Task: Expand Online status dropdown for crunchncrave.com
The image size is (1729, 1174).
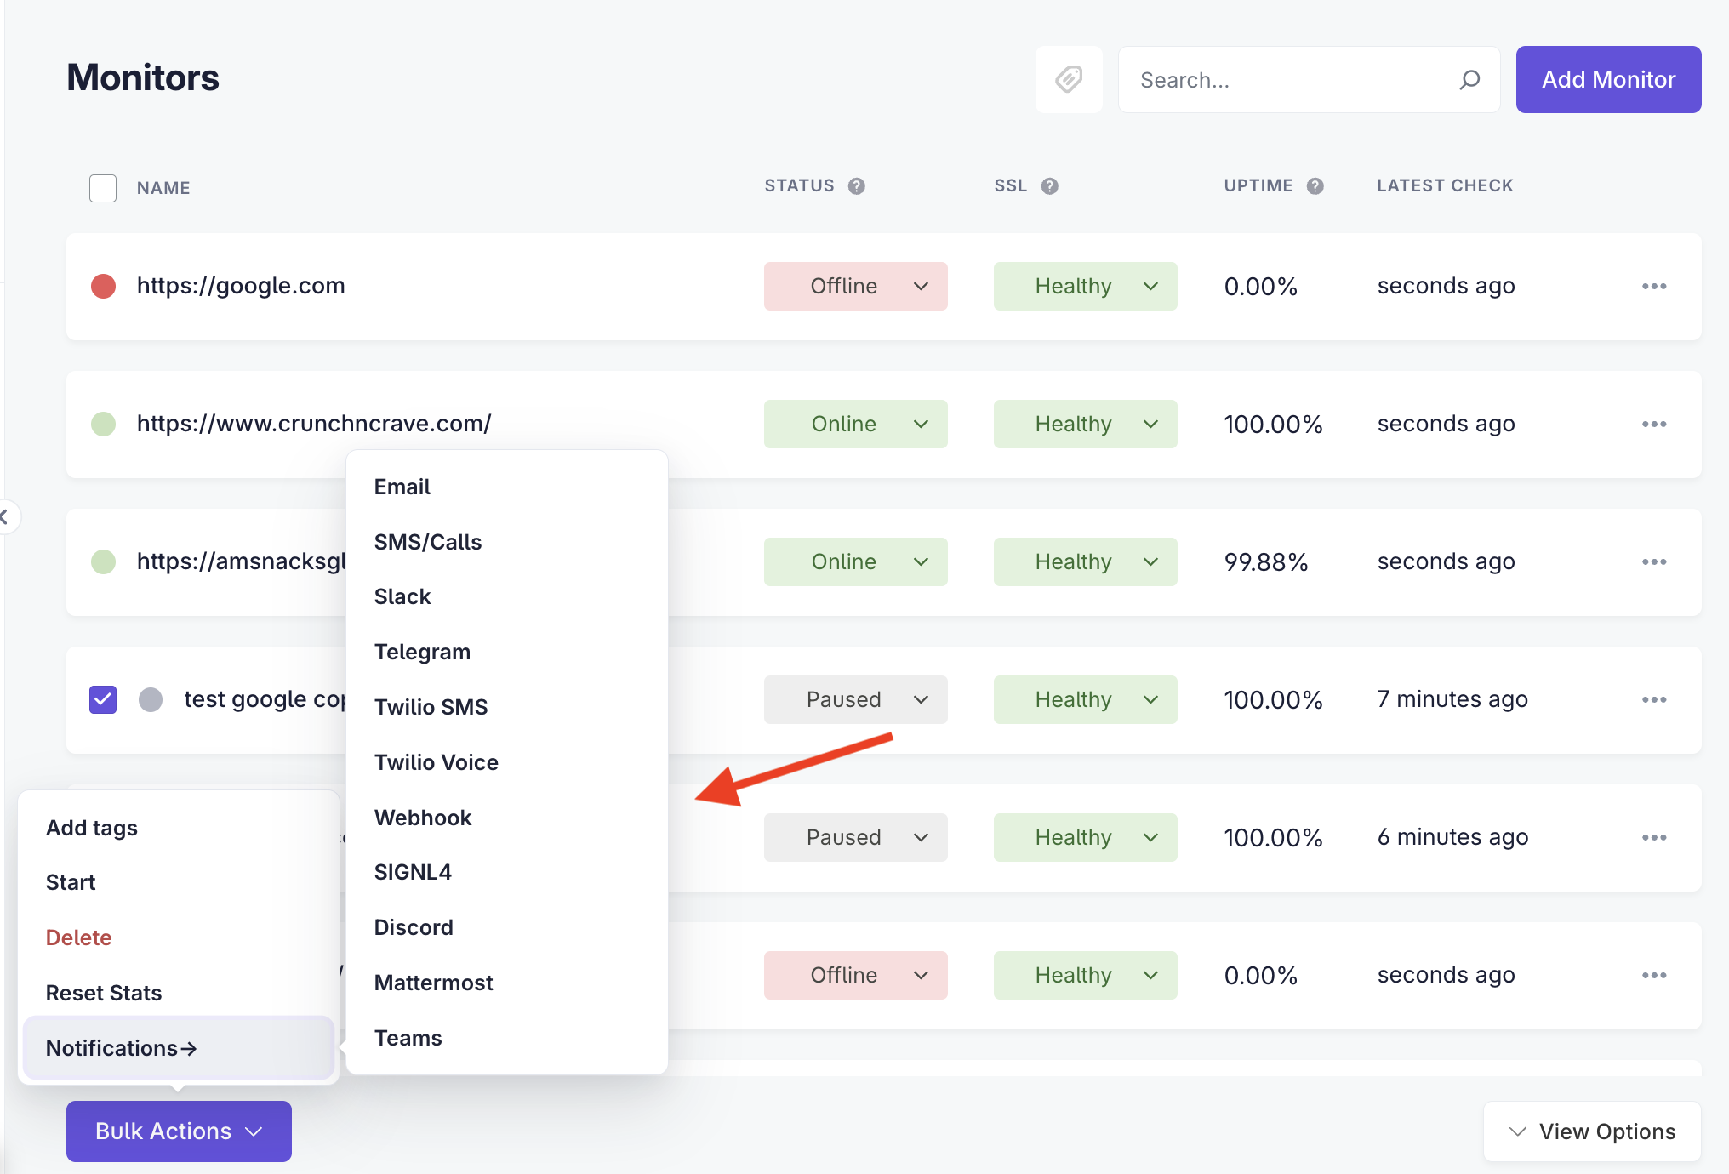Action: (856, 425)
